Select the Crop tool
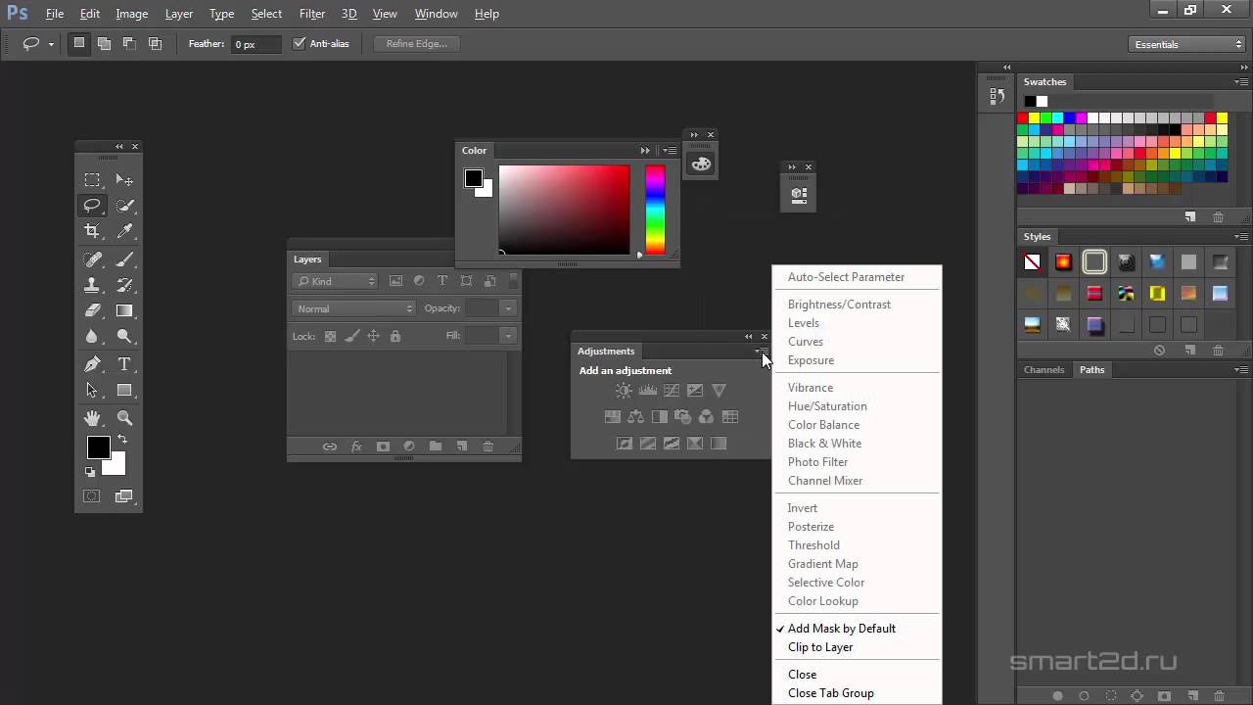 [x=92, y=231]
